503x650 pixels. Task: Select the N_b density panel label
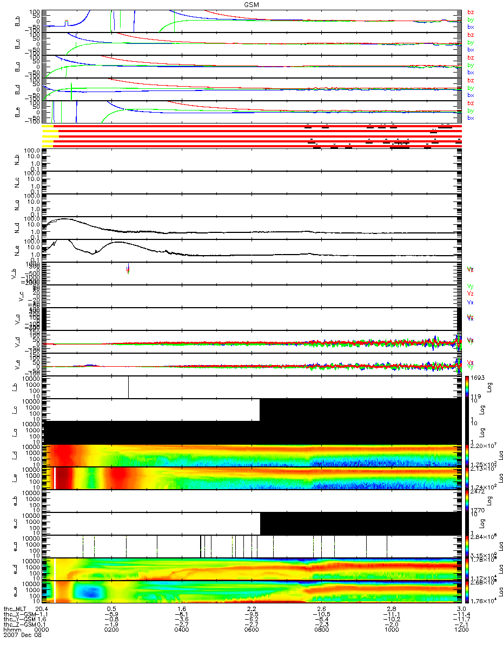pyautogui.click(x=17, y=160)
